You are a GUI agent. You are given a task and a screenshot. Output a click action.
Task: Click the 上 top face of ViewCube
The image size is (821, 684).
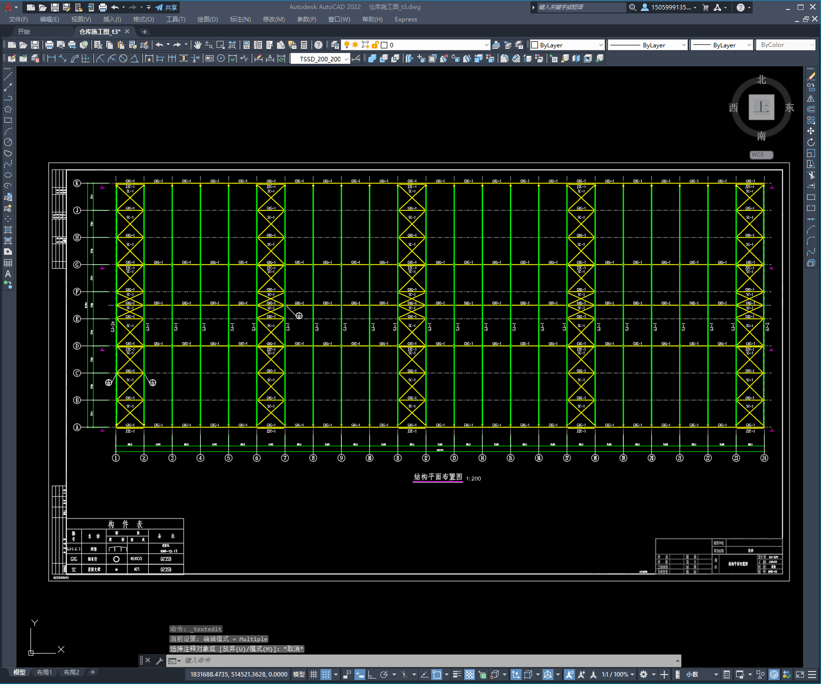coord(762,107)
